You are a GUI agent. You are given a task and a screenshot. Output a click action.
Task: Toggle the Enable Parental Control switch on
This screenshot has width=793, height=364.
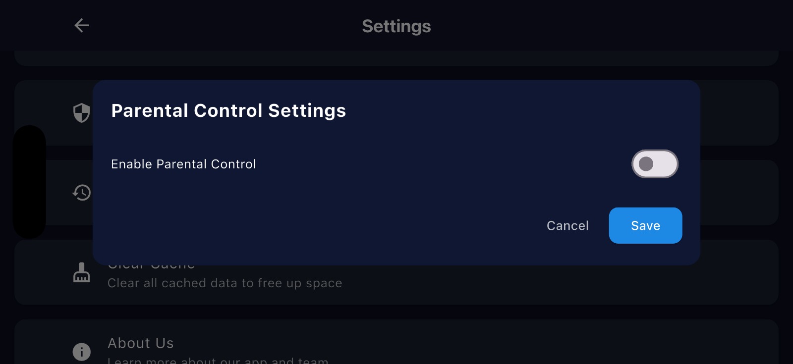(655, 164)
